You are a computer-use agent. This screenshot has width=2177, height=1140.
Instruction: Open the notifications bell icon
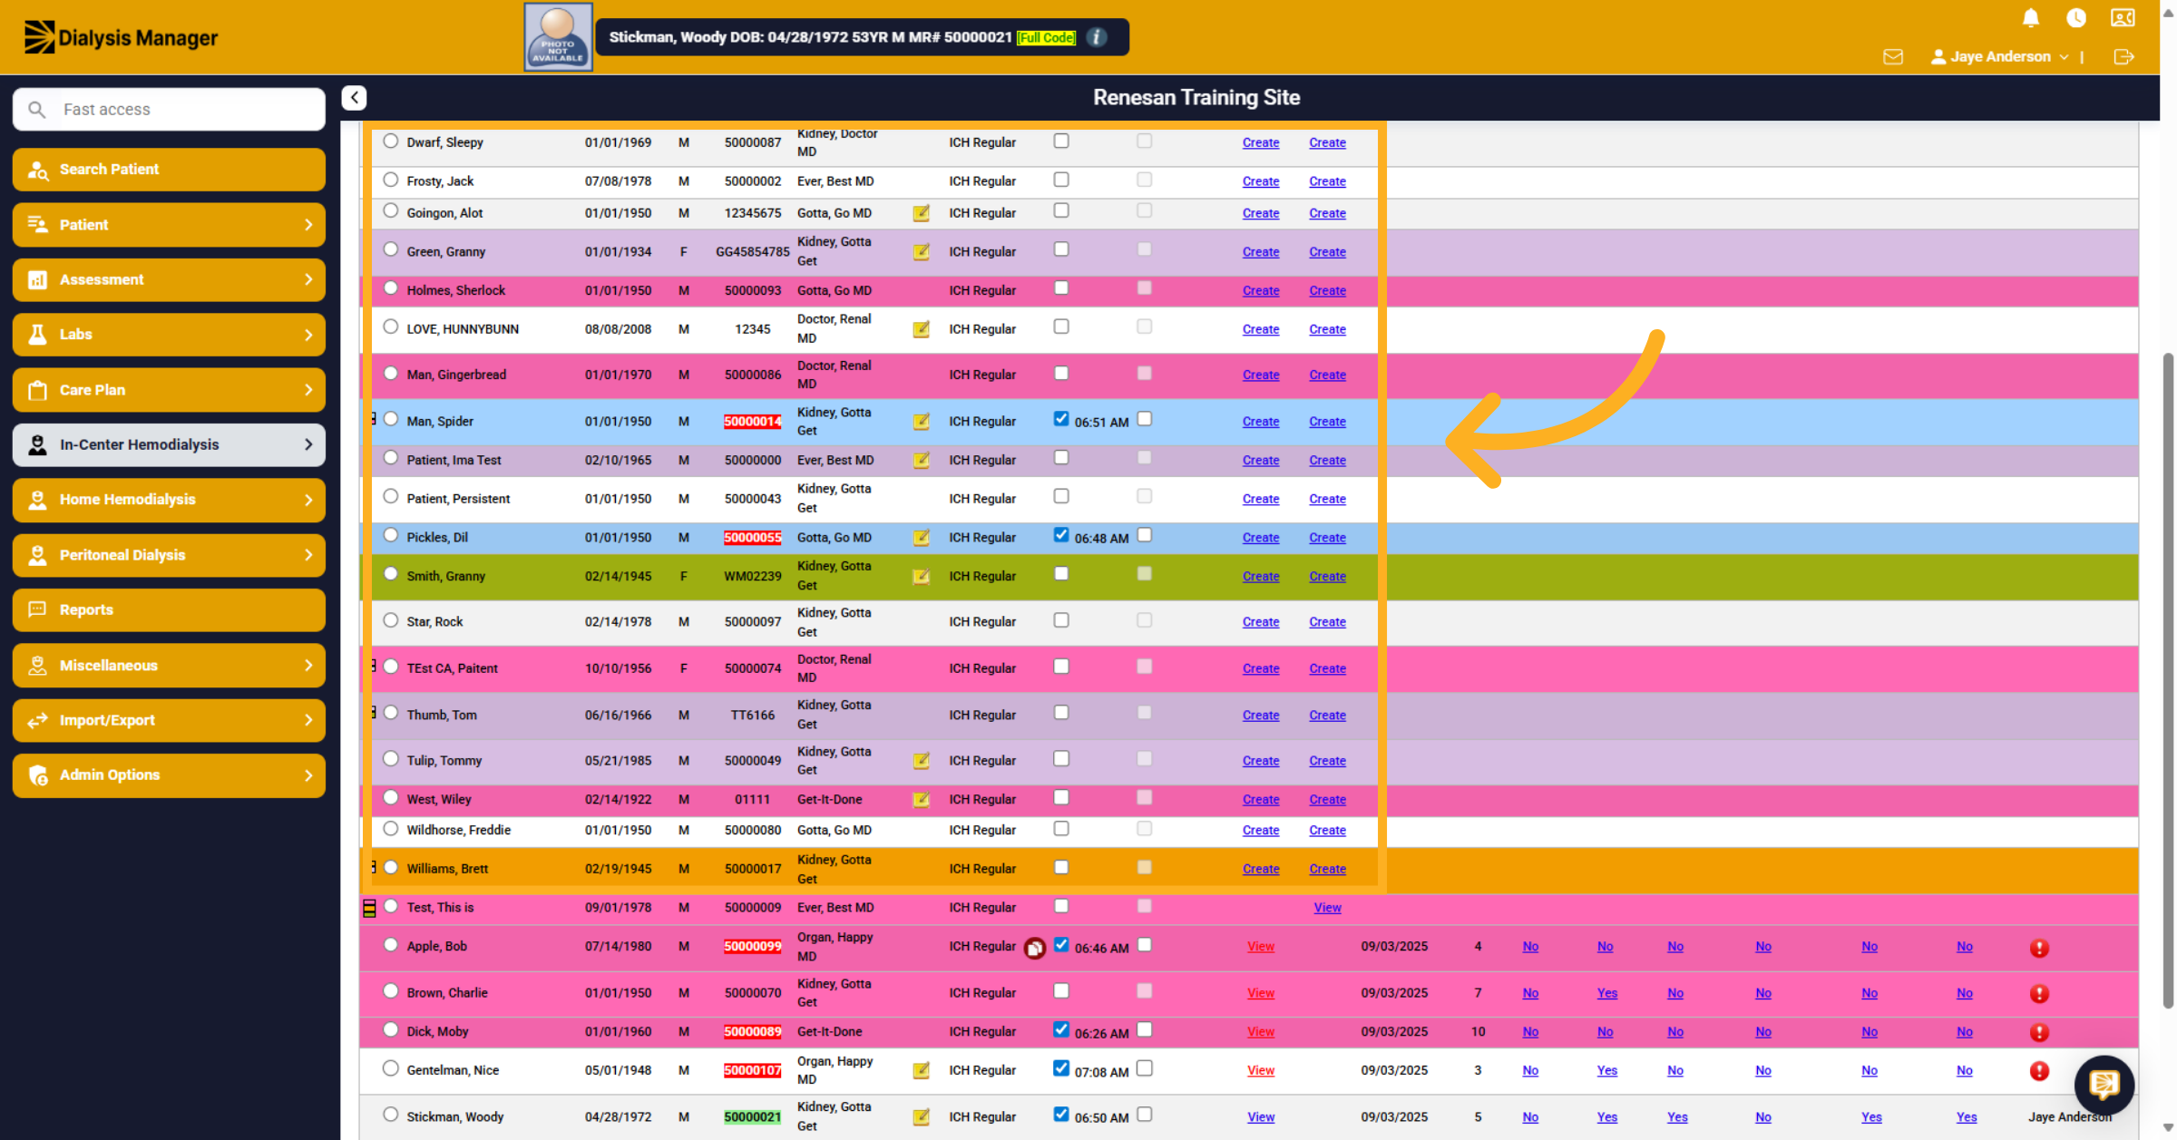[2030, 18]
